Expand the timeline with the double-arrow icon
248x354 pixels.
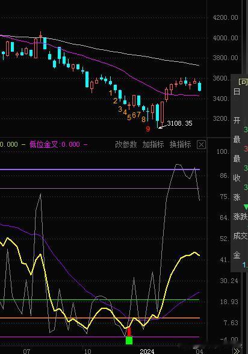click(x=237, y=351)
